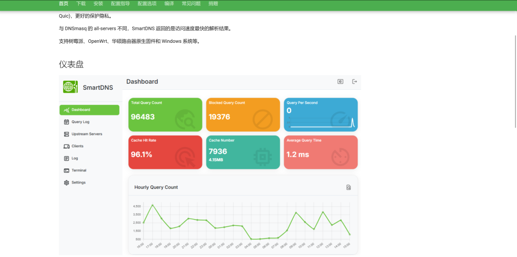Viewport: 517px width, 257px height.
Task: Click the 支持树莓派 OpenWrt paragraph
Action: (x=130, y=41)
